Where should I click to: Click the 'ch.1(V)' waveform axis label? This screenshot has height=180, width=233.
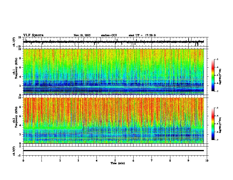click(x=14, y=42)
